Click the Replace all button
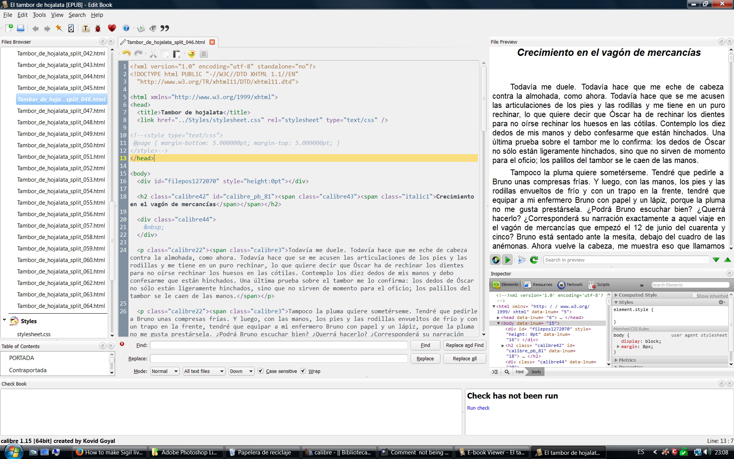 pos(464,358)
